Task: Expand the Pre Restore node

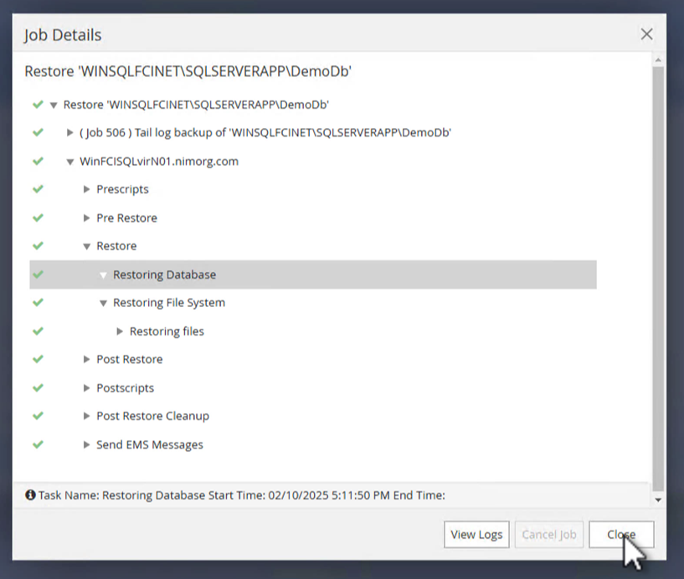Action: [87, 218]
